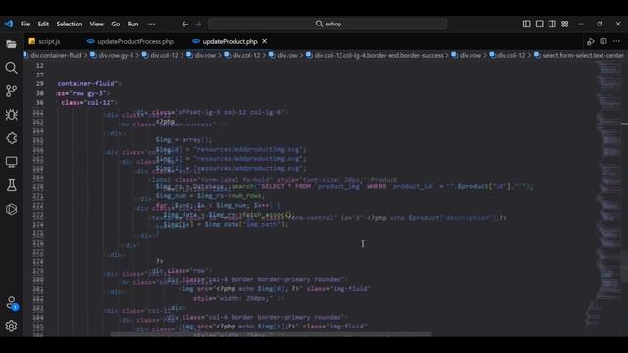
Task: Toggle the secondary side bar layout icon
Action: coord(552,24)
